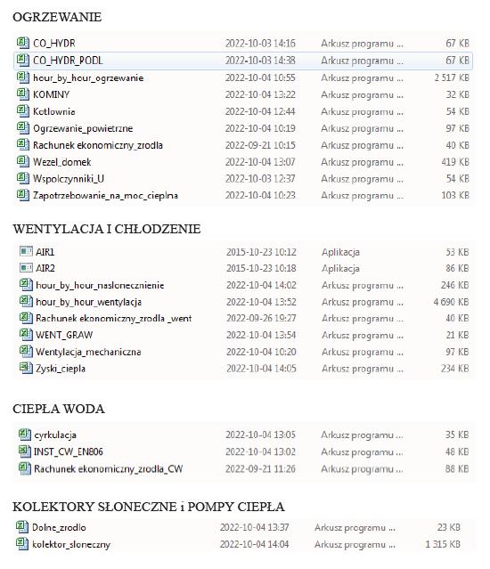490x569 pixels.
Task: Click the Wspolczynniki_U spreadsheet icon
Action: point(23,178)
